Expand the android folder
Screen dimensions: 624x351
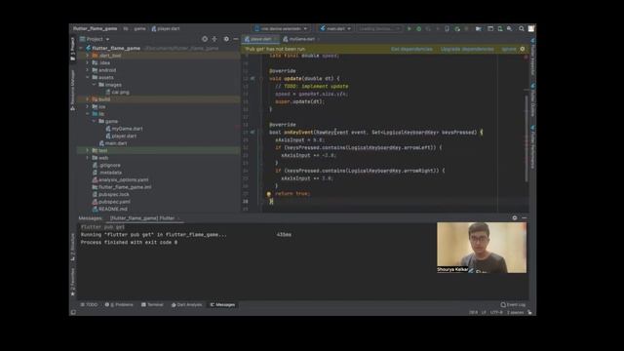(88, 70)
